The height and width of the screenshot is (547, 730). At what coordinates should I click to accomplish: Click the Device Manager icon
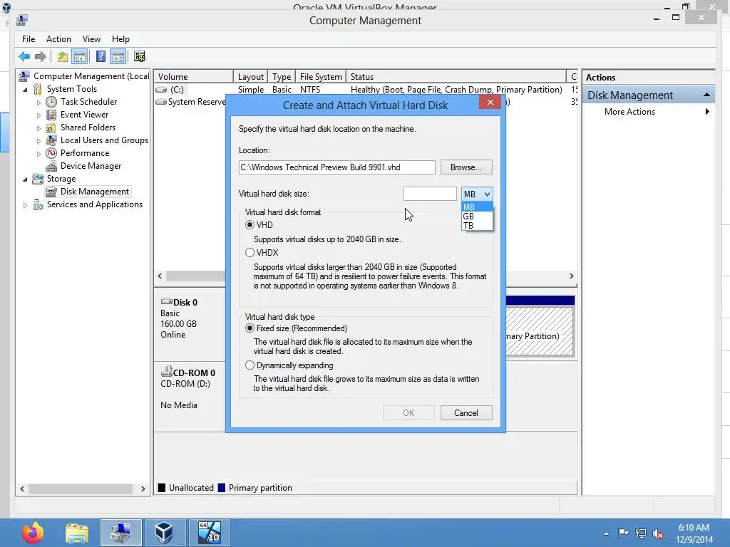(x=51, y=166)
